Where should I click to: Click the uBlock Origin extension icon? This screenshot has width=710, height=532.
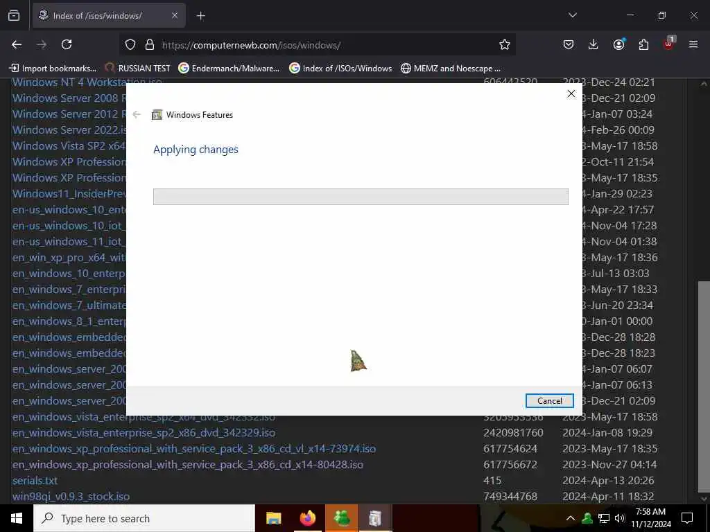(x=669, y=44)
